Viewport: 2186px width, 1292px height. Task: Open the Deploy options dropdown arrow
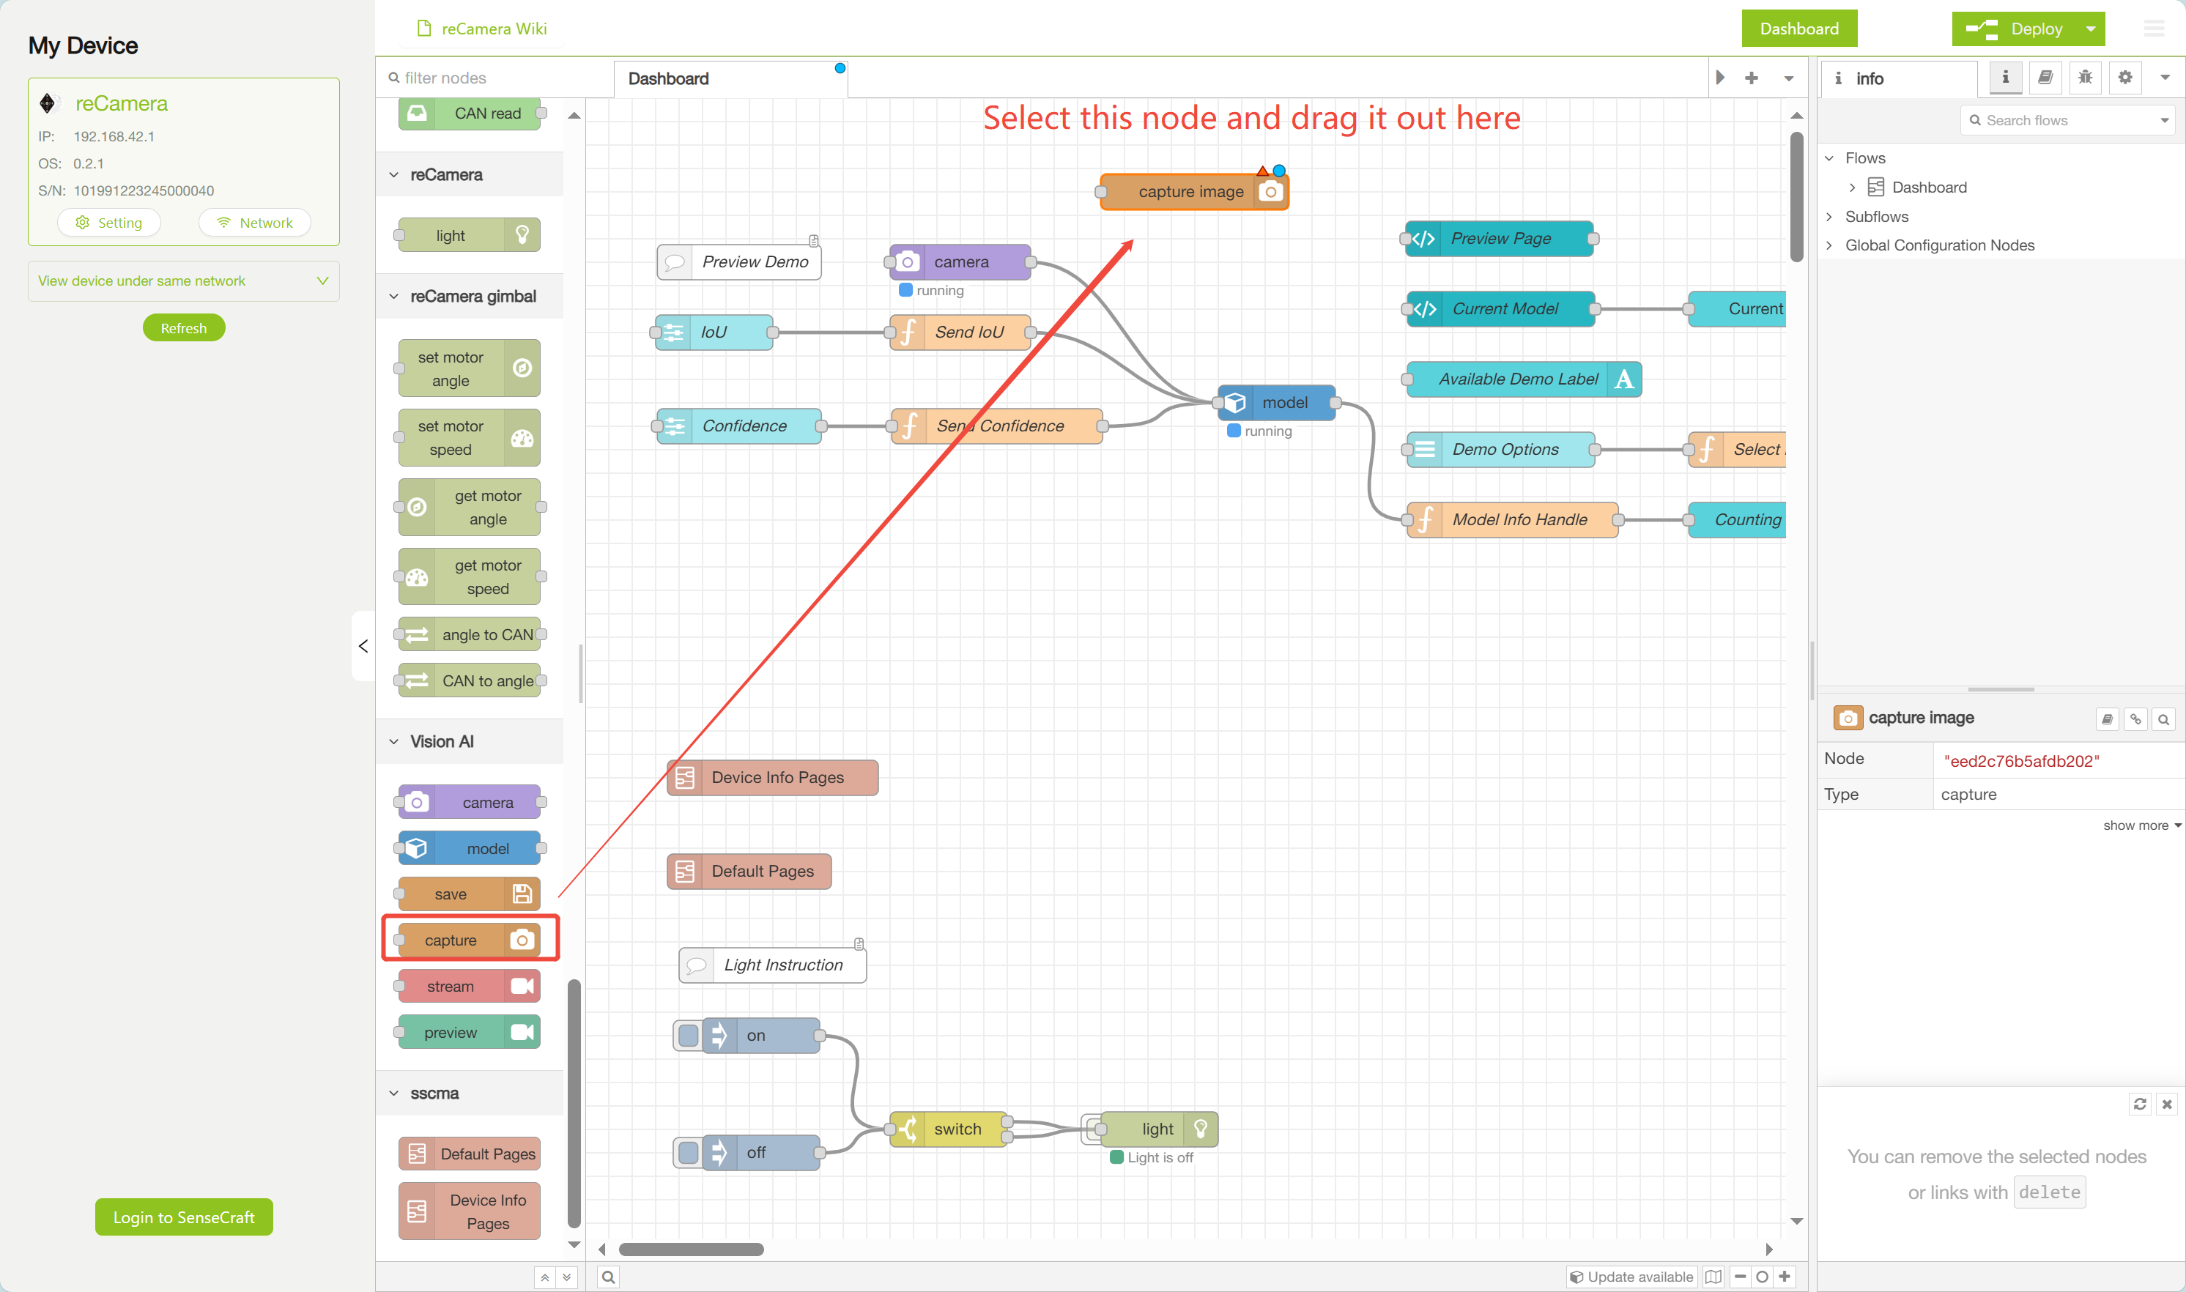[2090, 29]
